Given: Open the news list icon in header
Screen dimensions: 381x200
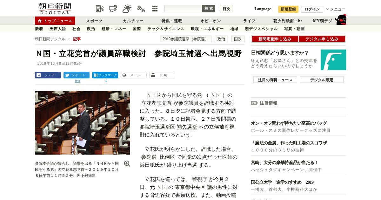Looking at the screenshot, I should (100, 9).
